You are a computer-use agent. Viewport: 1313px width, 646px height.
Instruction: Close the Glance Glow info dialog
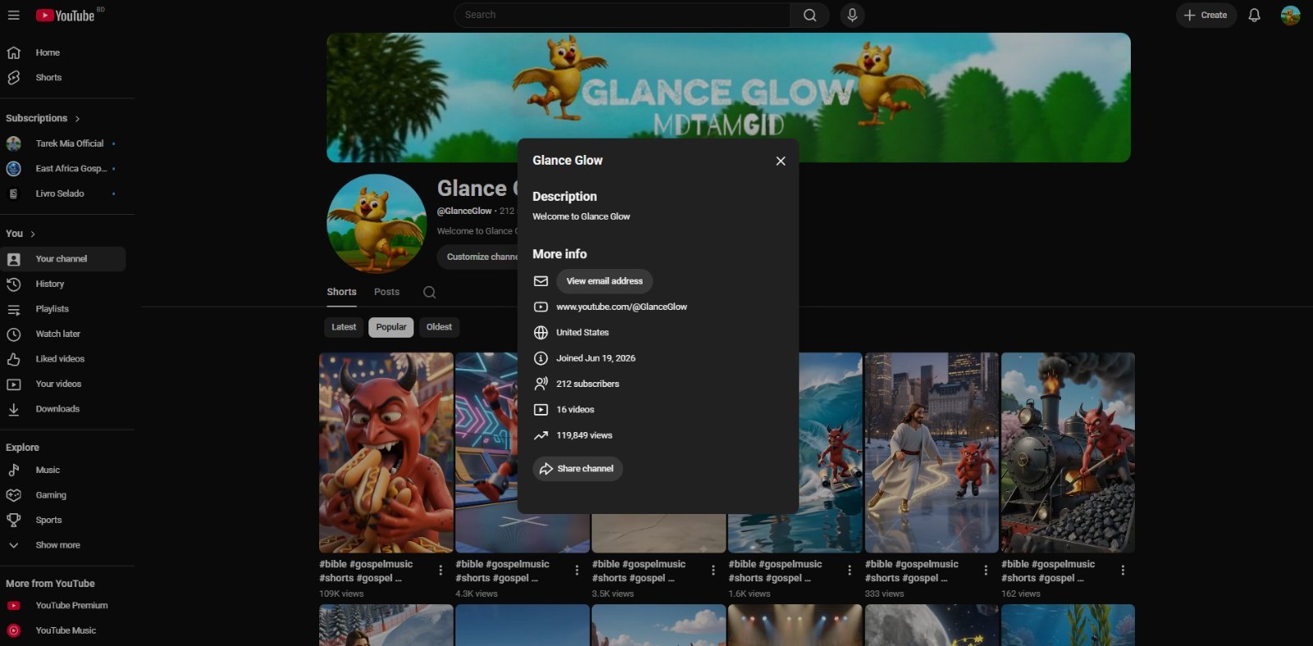click(x=780, y=161)
